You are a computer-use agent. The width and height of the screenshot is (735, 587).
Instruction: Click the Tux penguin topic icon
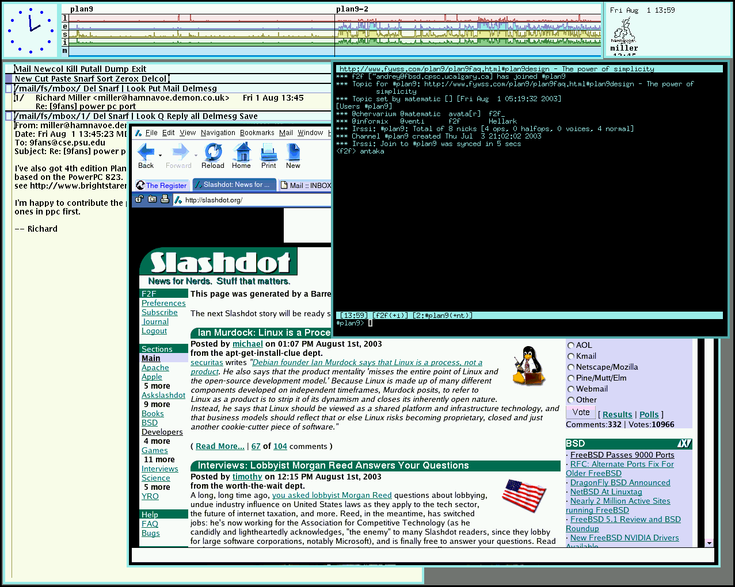click(528, 365)
